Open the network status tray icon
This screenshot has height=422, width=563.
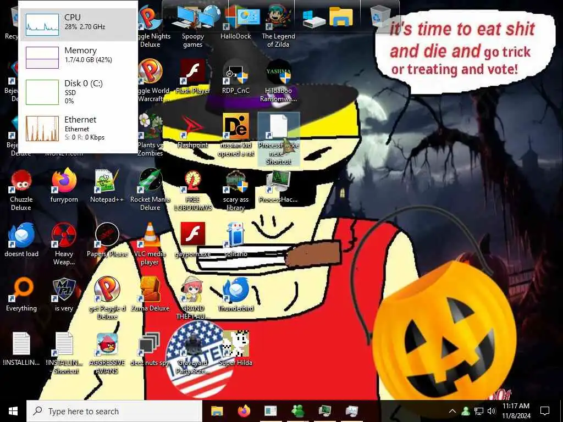[x=479, y=411]
